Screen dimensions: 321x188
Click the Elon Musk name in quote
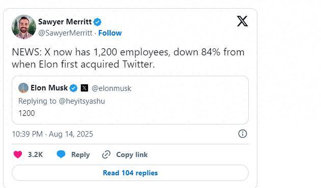(x=49, y=88)
